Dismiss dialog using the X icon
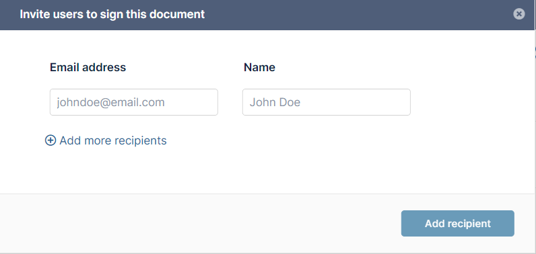 (518, 14)
